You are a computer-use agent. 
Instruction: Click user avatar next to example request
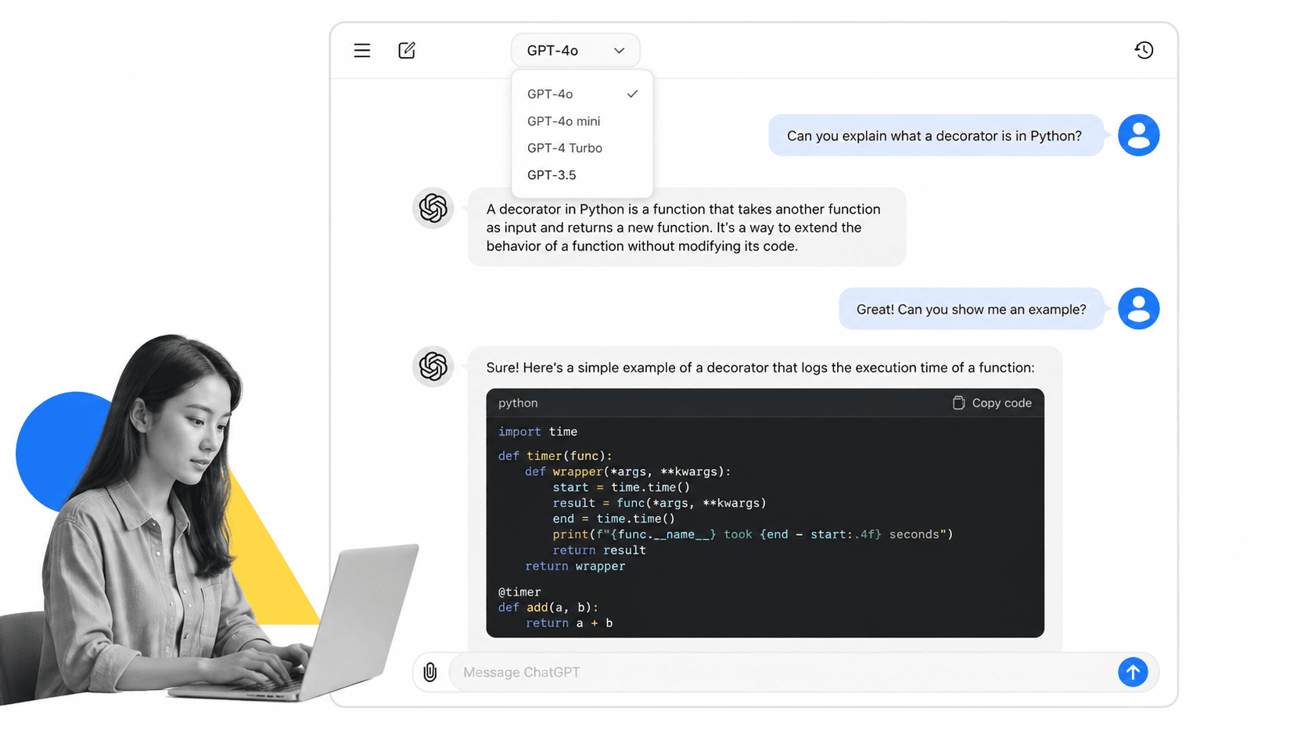(x=1139, y=309)
